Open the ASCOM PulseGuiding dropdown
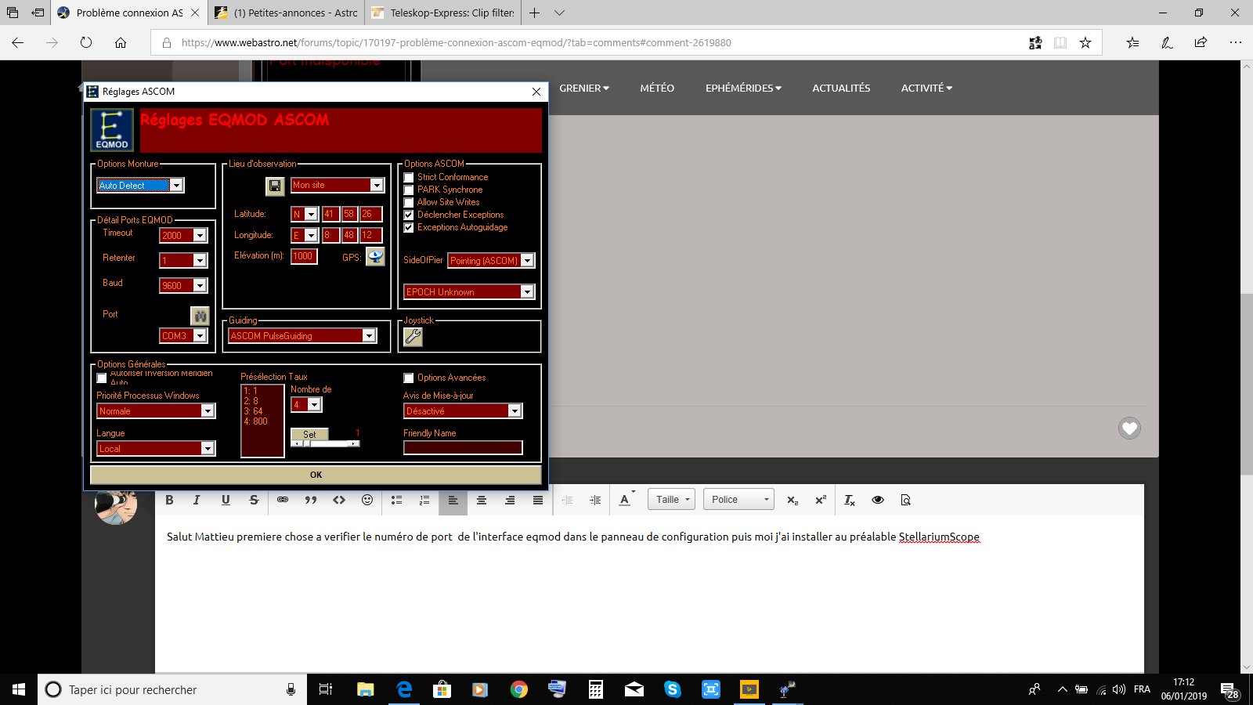 [369, 336]
